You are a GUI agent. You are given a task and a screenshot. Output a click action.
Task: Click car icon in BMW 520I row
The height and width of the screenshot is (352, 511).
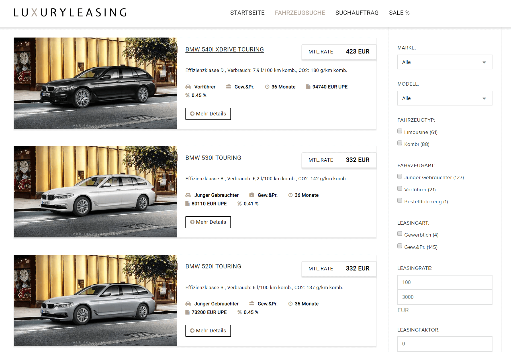pos(188,304)
